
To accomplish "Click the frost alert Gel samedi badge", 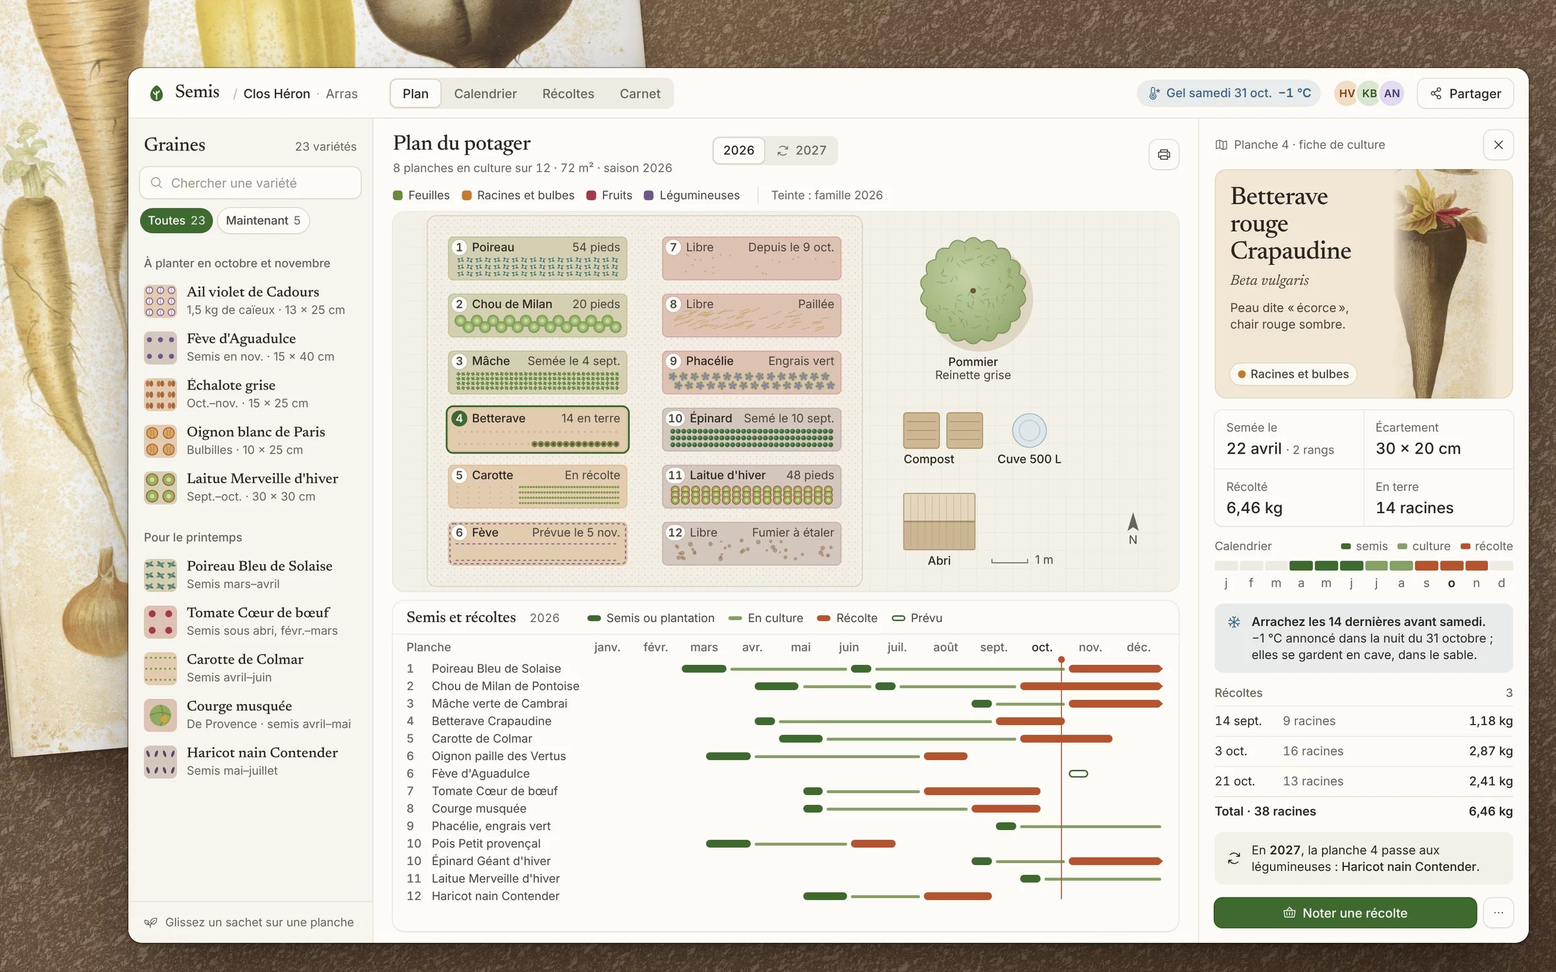I will click(1230, 93).
